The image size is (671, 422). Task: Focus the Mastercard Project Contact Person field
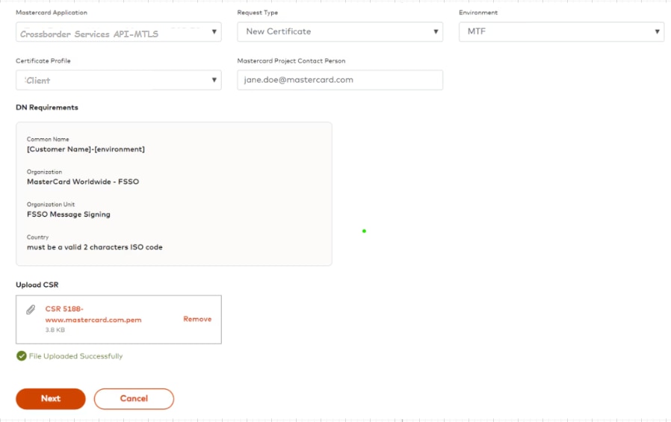point(339,80)
